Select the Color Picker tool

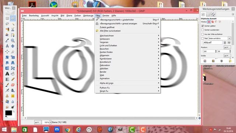click(7, 40)
